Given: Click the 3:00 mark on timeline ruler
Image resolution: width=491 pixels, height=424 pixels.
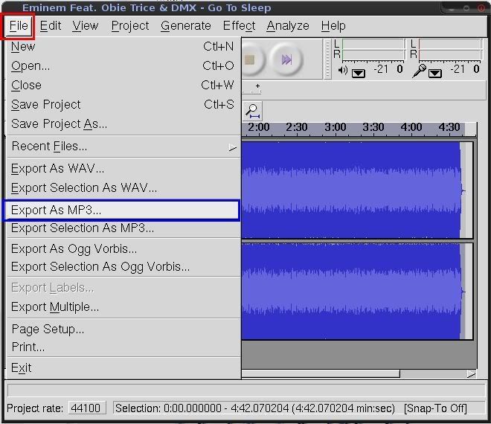Looking at the screenshot, I should (335, 127).
